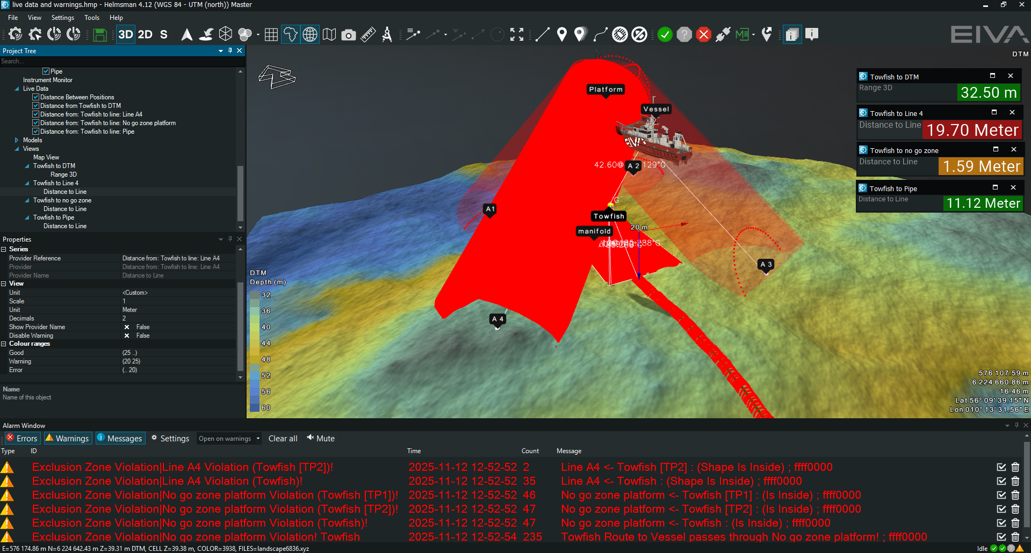The width and height of the screenshot is (1031, 553).
Task: Click the folded map icon
Action: point(329,35)
